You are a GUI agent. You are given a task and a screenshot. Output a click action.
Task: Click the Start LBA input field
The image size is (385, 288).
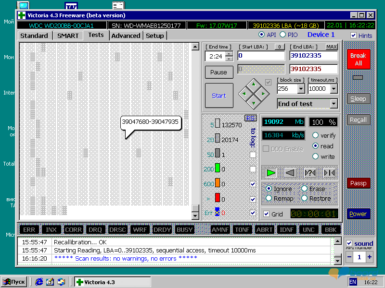(x=261, y=56)
